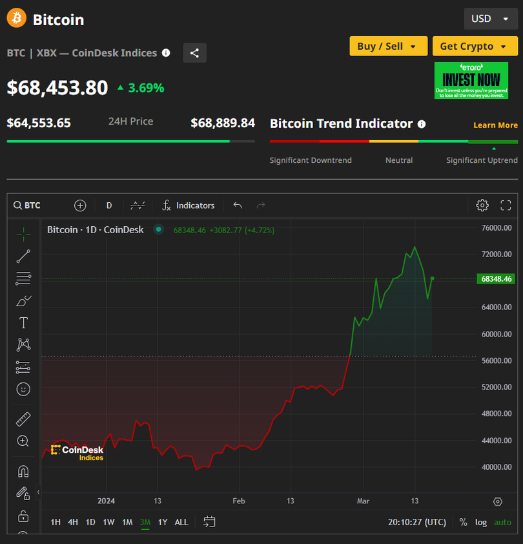Switch to the 1M time range

pyautogui.click(x=127, y=522)
